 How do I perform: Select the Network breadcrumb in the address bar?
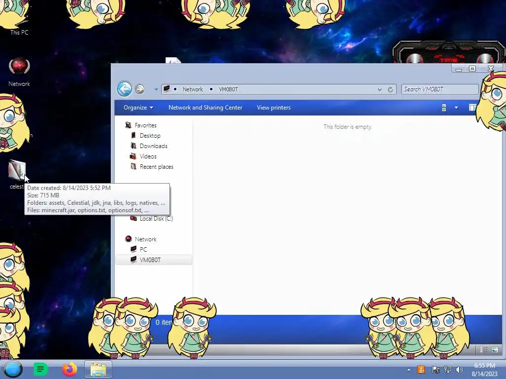[193, 89]
